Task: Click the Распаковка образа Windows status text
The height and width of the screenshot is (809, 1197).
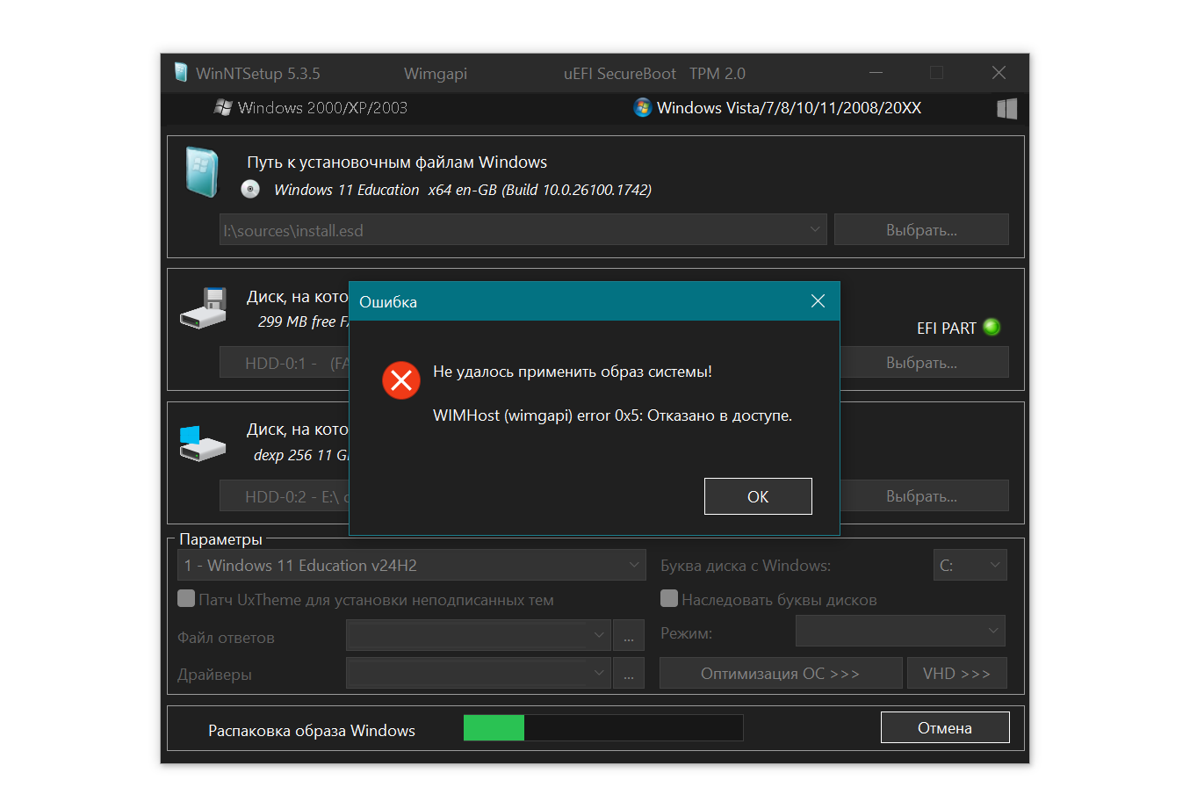Action: tap(312, 731)
